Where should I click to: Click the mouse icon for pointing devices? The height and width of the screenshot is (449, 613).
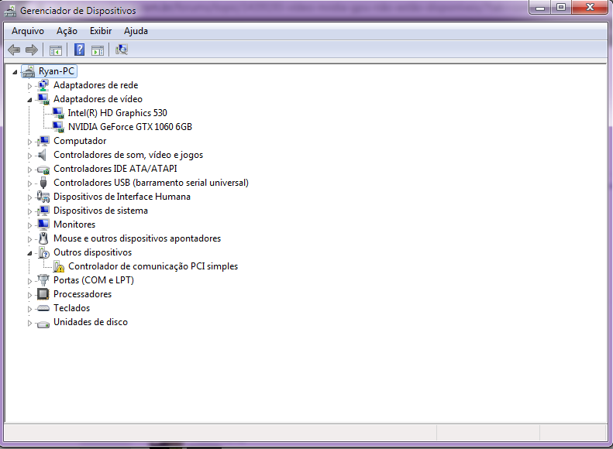43,238
